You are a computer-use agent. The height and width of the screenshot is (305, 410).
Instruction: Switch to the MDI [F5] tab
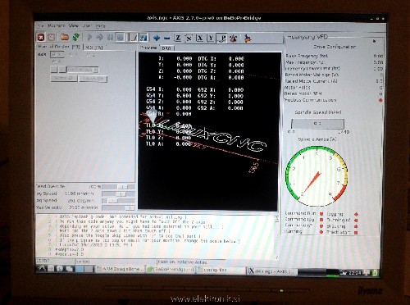tap(94, 48)
